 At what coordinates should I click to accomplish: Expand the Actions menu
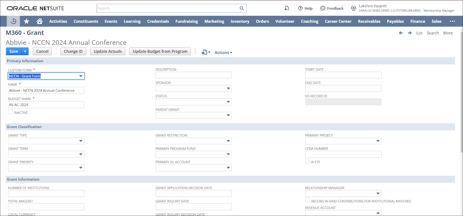pos(223,53)
